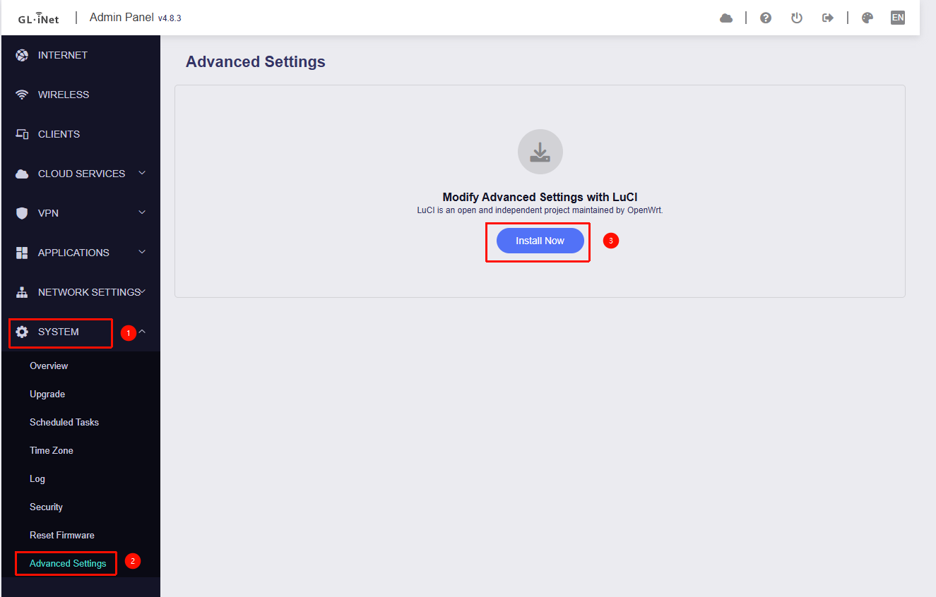This screenshot has width=936, height=597.
Task: Open the theme palette icon
Action: (x=867, y=18)
